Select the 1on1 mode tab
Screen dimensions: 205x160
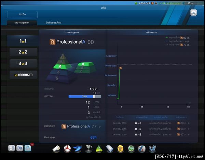(23, 41)
